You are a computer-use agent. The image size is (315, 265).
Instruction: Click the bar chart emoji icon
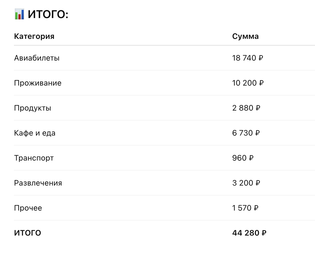pyautogui.click(x=19, y=14)
